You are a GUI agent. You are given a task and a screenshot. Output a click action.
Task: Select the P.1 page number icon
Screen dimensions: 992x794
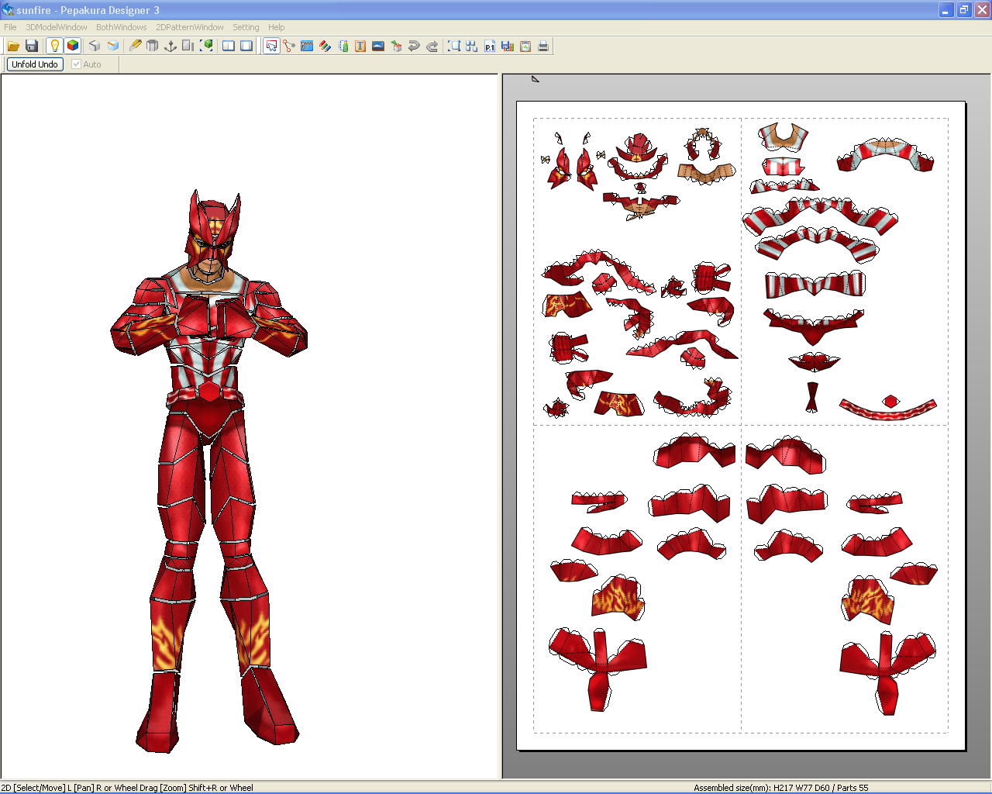click(x=489, y=46)
